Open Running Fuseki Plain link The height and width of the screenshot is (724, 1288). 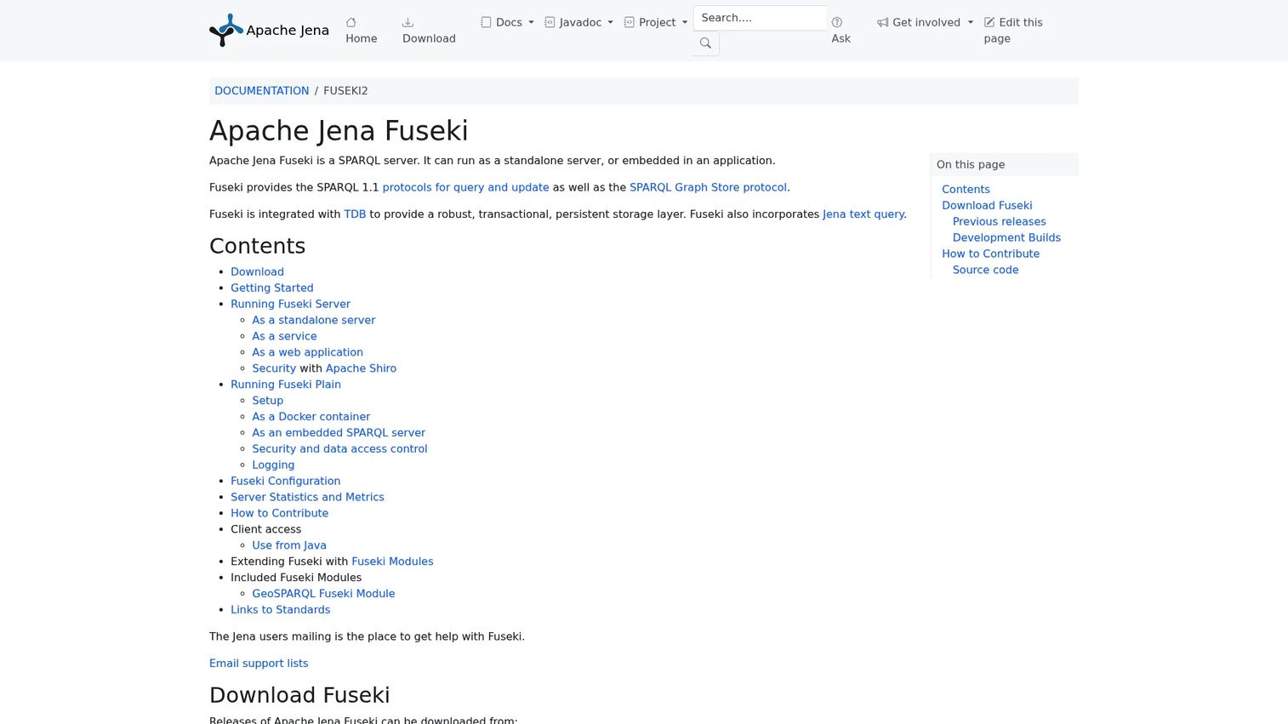(x=286, y=385)
